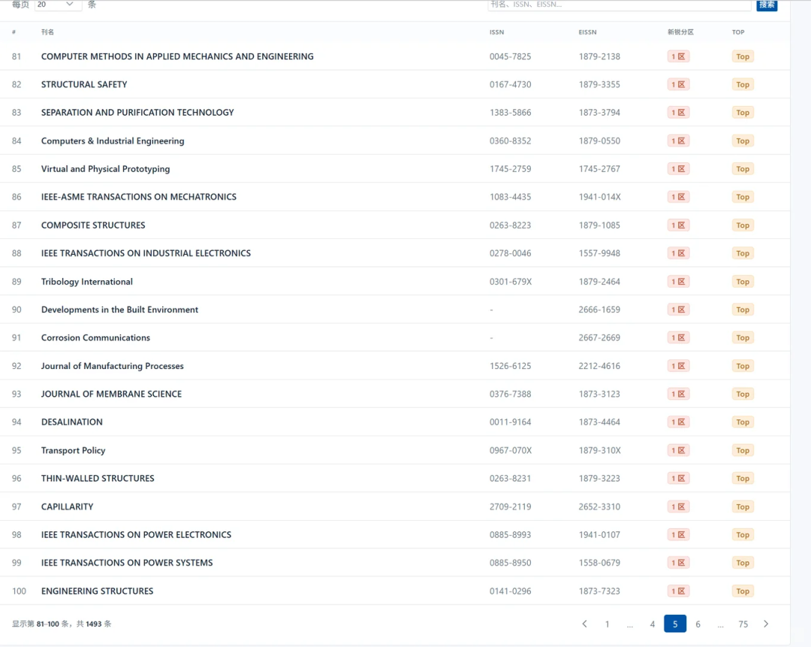
Task: Select IEEE TRANSACTIONS ON POWER SYSTEMS name
Action: coord(127,563)
